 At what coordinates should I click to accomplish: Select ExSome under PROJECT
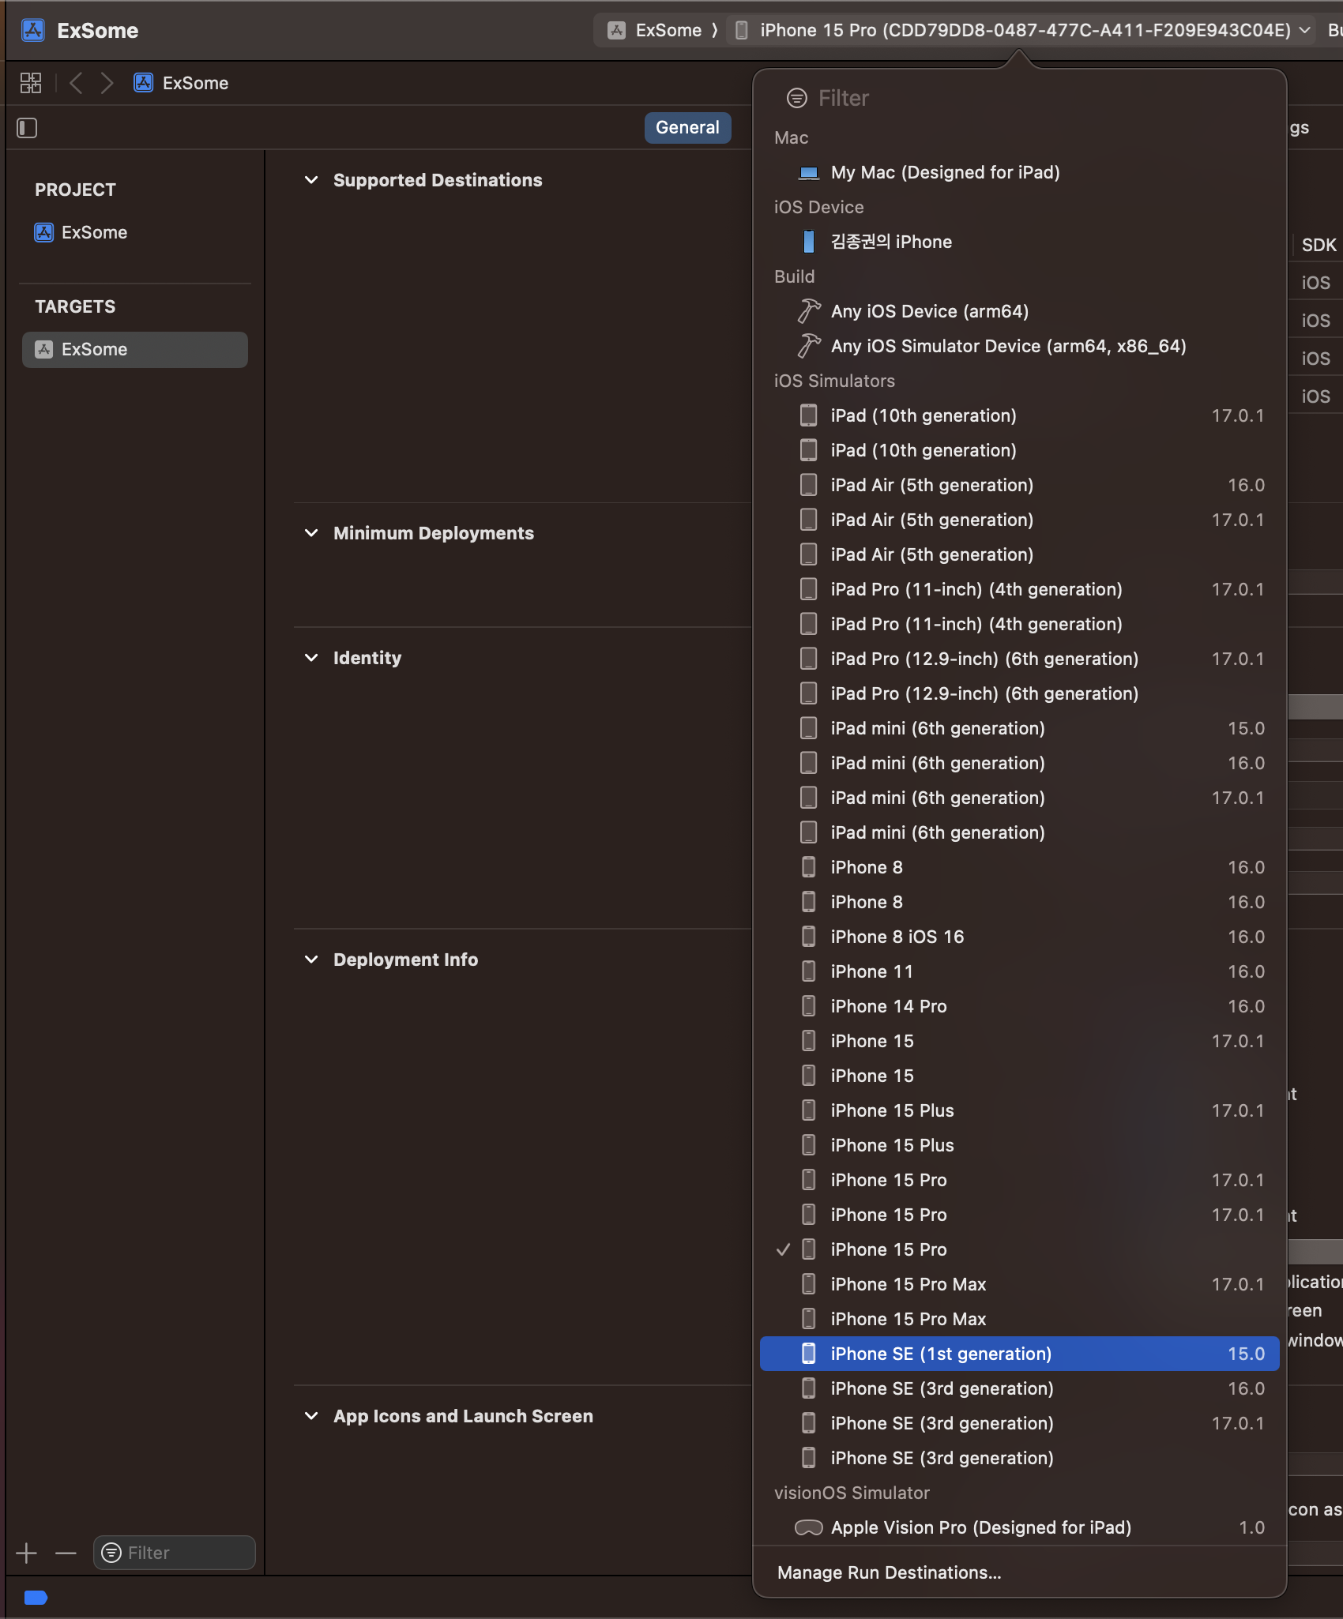[81, 232]
